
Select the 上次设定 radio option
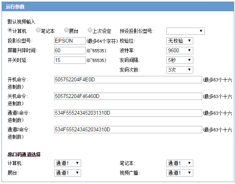coord(90,30)
